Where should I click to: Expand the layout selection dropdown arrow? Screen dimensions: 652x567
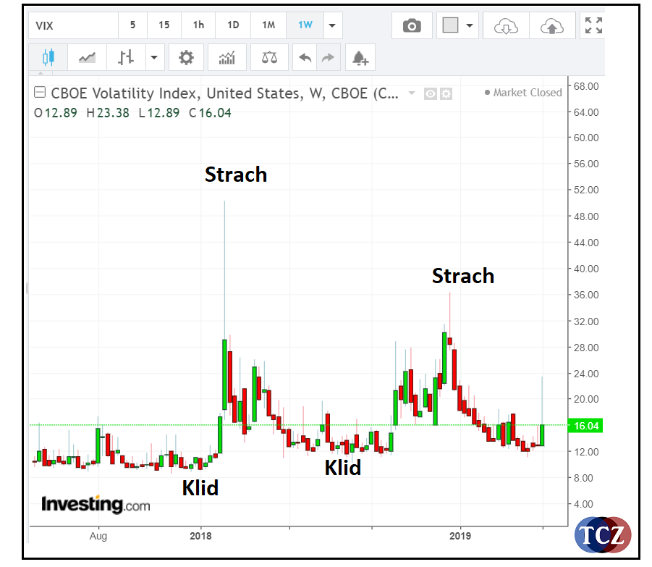click(x=470, y=25)
